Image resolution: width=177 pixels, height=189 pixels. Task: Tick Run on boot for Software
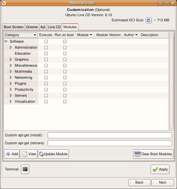pyautogui.click(x=65, y=42)
